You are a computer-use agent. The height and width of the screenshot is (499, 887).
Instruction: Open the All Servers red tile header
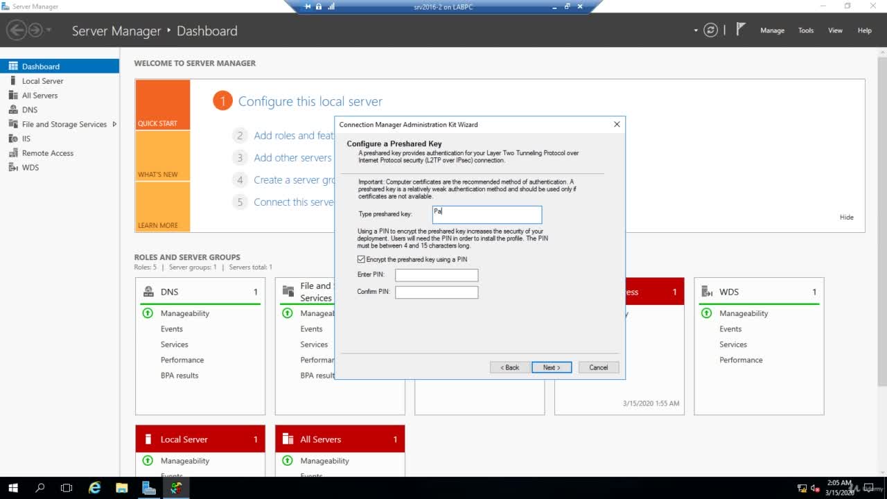click(x=340, y=439)
